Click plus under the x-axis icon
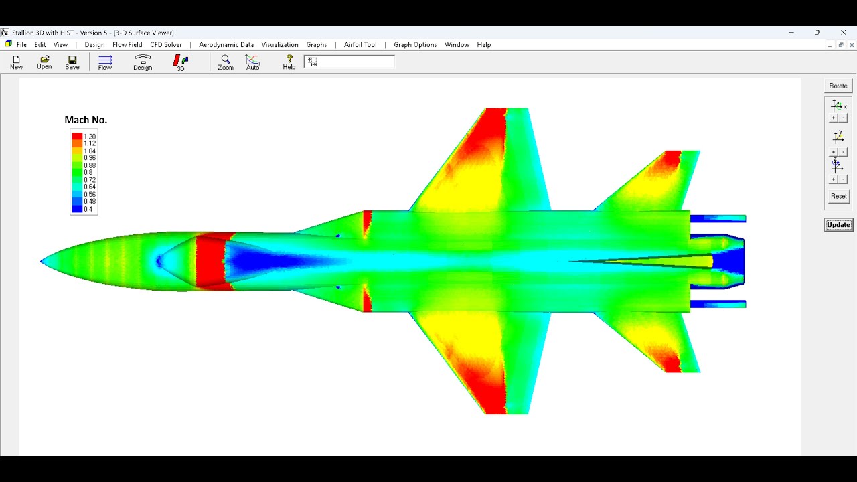This screenshot has height=482, width=857. [x=834, y=118]
